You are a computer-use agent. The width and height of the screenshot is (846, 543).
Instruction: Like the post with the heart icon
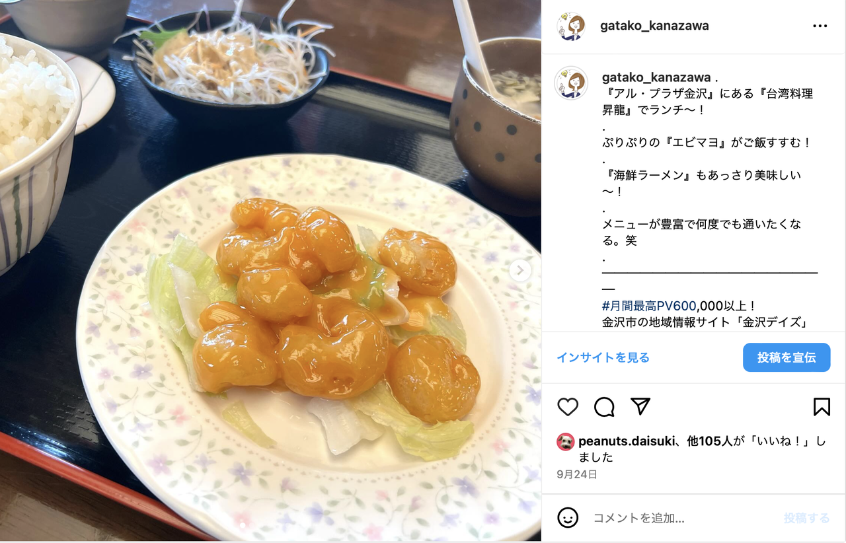coord(568,407)
